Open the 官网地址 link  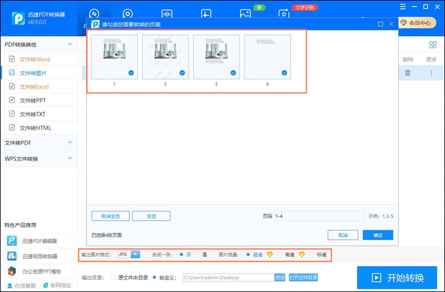tap(61, 285)
